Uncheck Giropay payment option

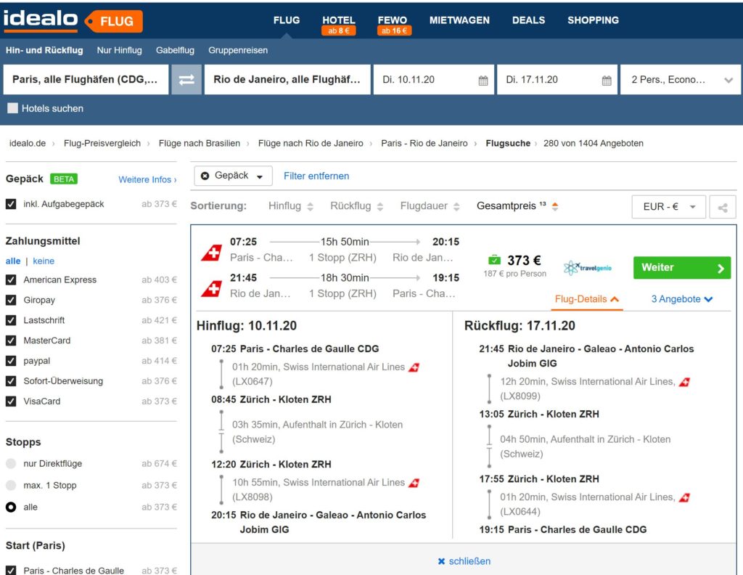pyautogui.click(x=11, y=300)
